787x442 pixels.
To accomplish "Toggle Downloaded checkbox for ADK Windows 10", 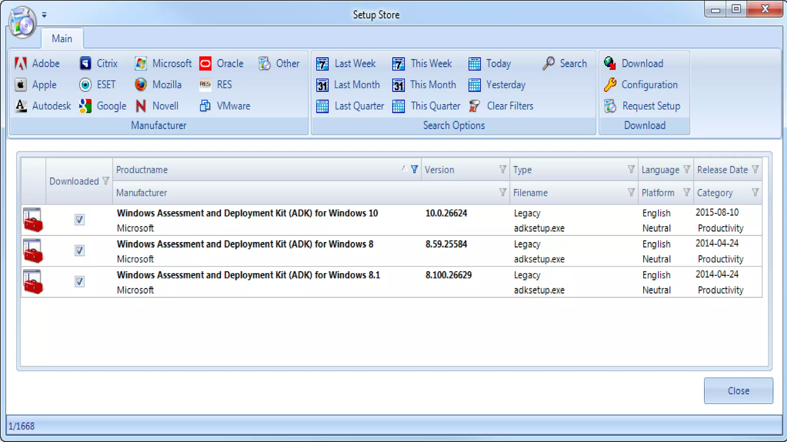I will [x=80, y=220].
